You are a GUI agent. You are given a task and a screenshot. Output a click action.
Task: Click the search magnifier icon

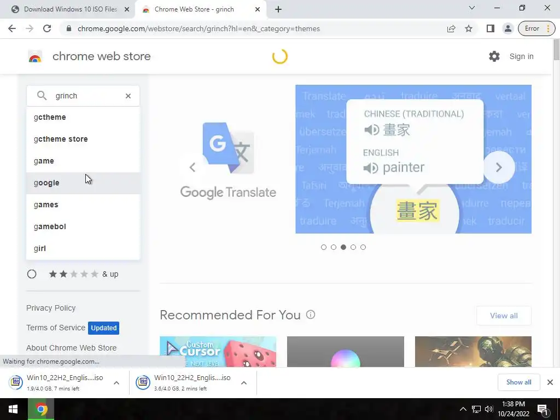[x=42, y=96]
